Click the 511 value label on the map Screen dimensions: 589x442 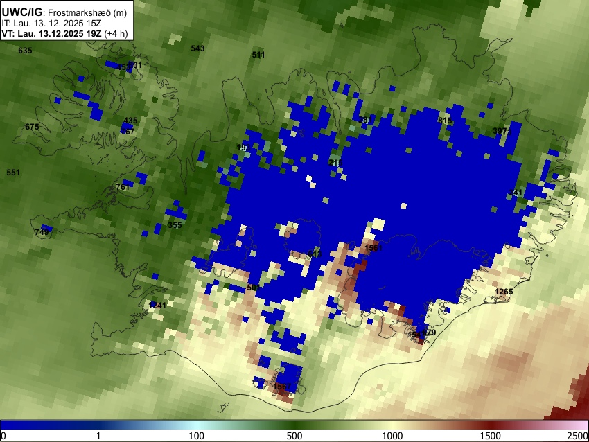click(258, 55)
